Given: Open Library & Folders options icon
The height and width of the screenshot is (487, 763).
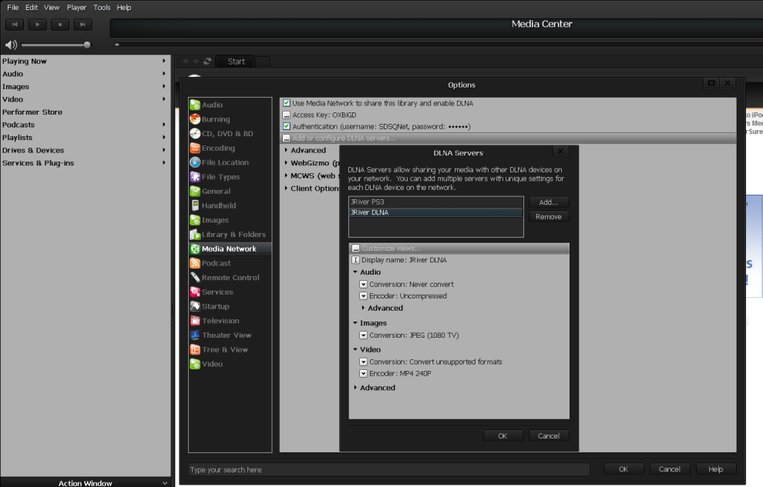Looking at the screenshot, I should [195, 235].
